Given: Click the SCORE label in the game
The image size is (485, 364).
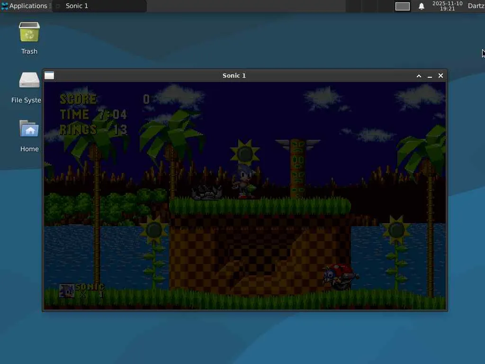Looking at the screenshot, I should 78,99.
